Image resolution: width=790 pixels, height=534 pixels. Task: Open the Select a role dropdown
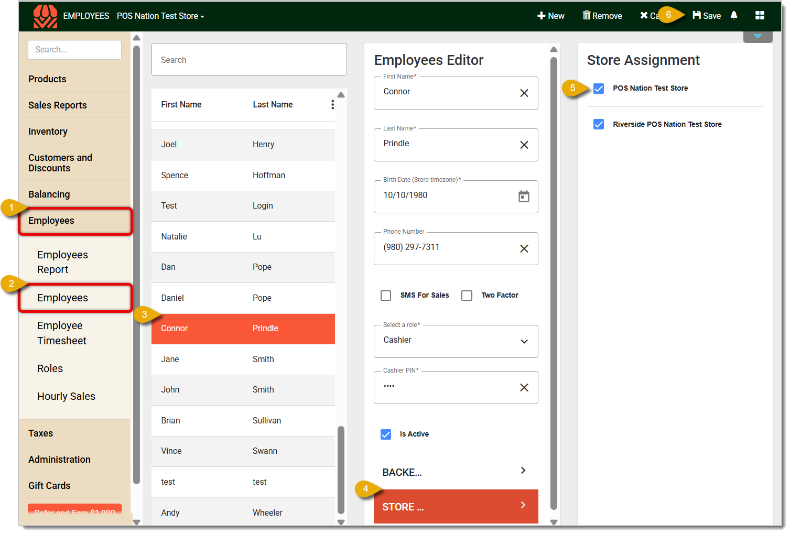click(x=456, y=341)
